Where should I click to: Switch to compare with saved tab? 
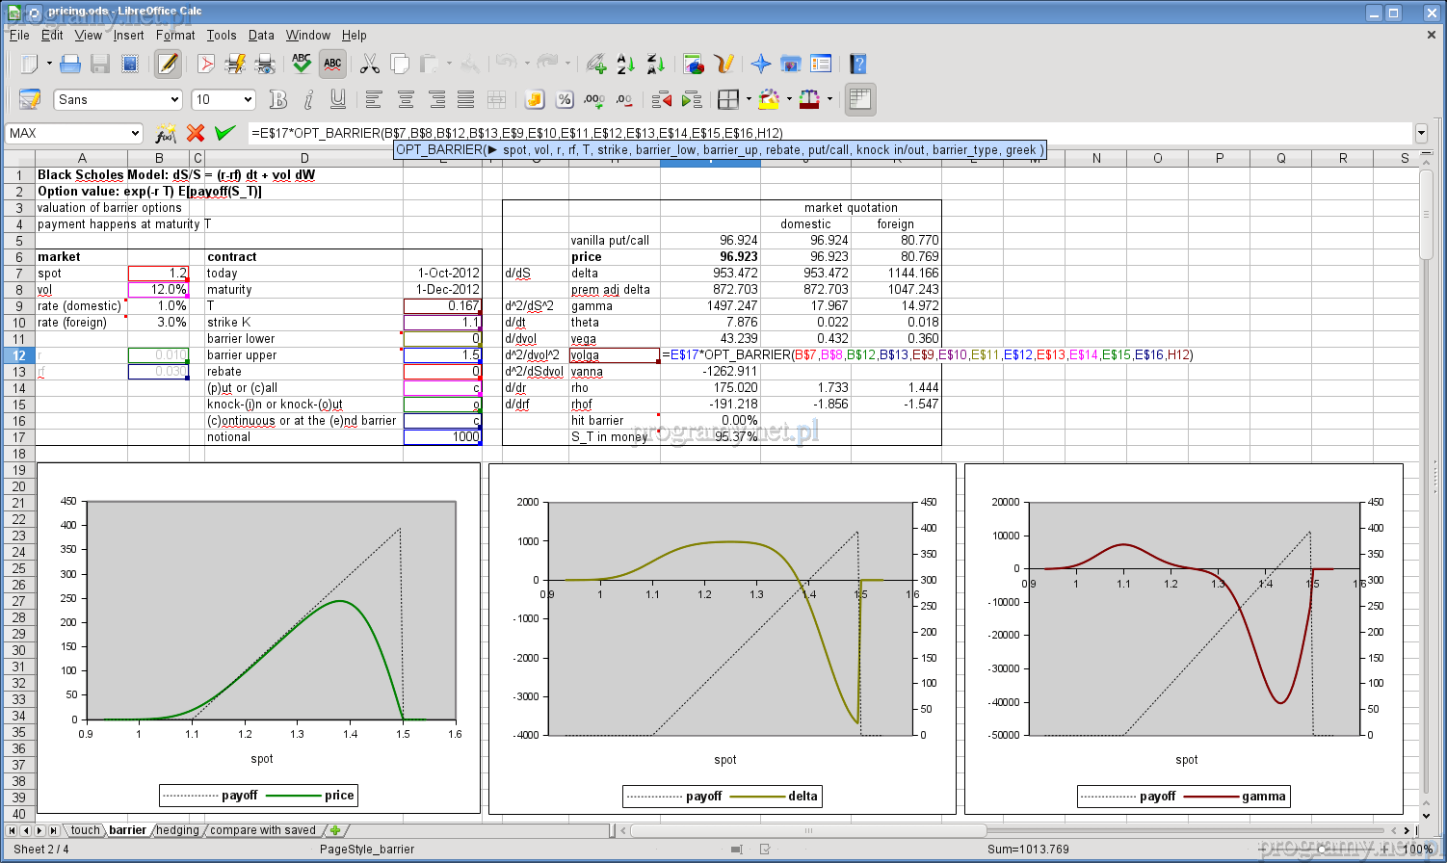262,830
